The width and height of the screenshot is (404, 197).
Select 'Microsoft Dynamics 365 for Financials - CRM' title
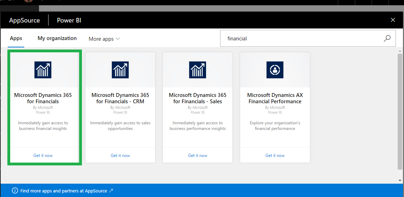(120, 98)
